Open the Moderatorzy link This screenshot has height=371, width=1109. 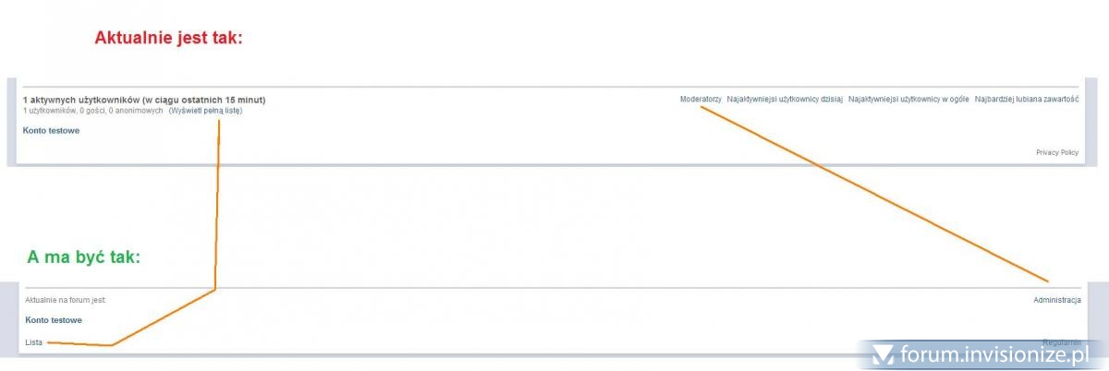coord(701,100)
